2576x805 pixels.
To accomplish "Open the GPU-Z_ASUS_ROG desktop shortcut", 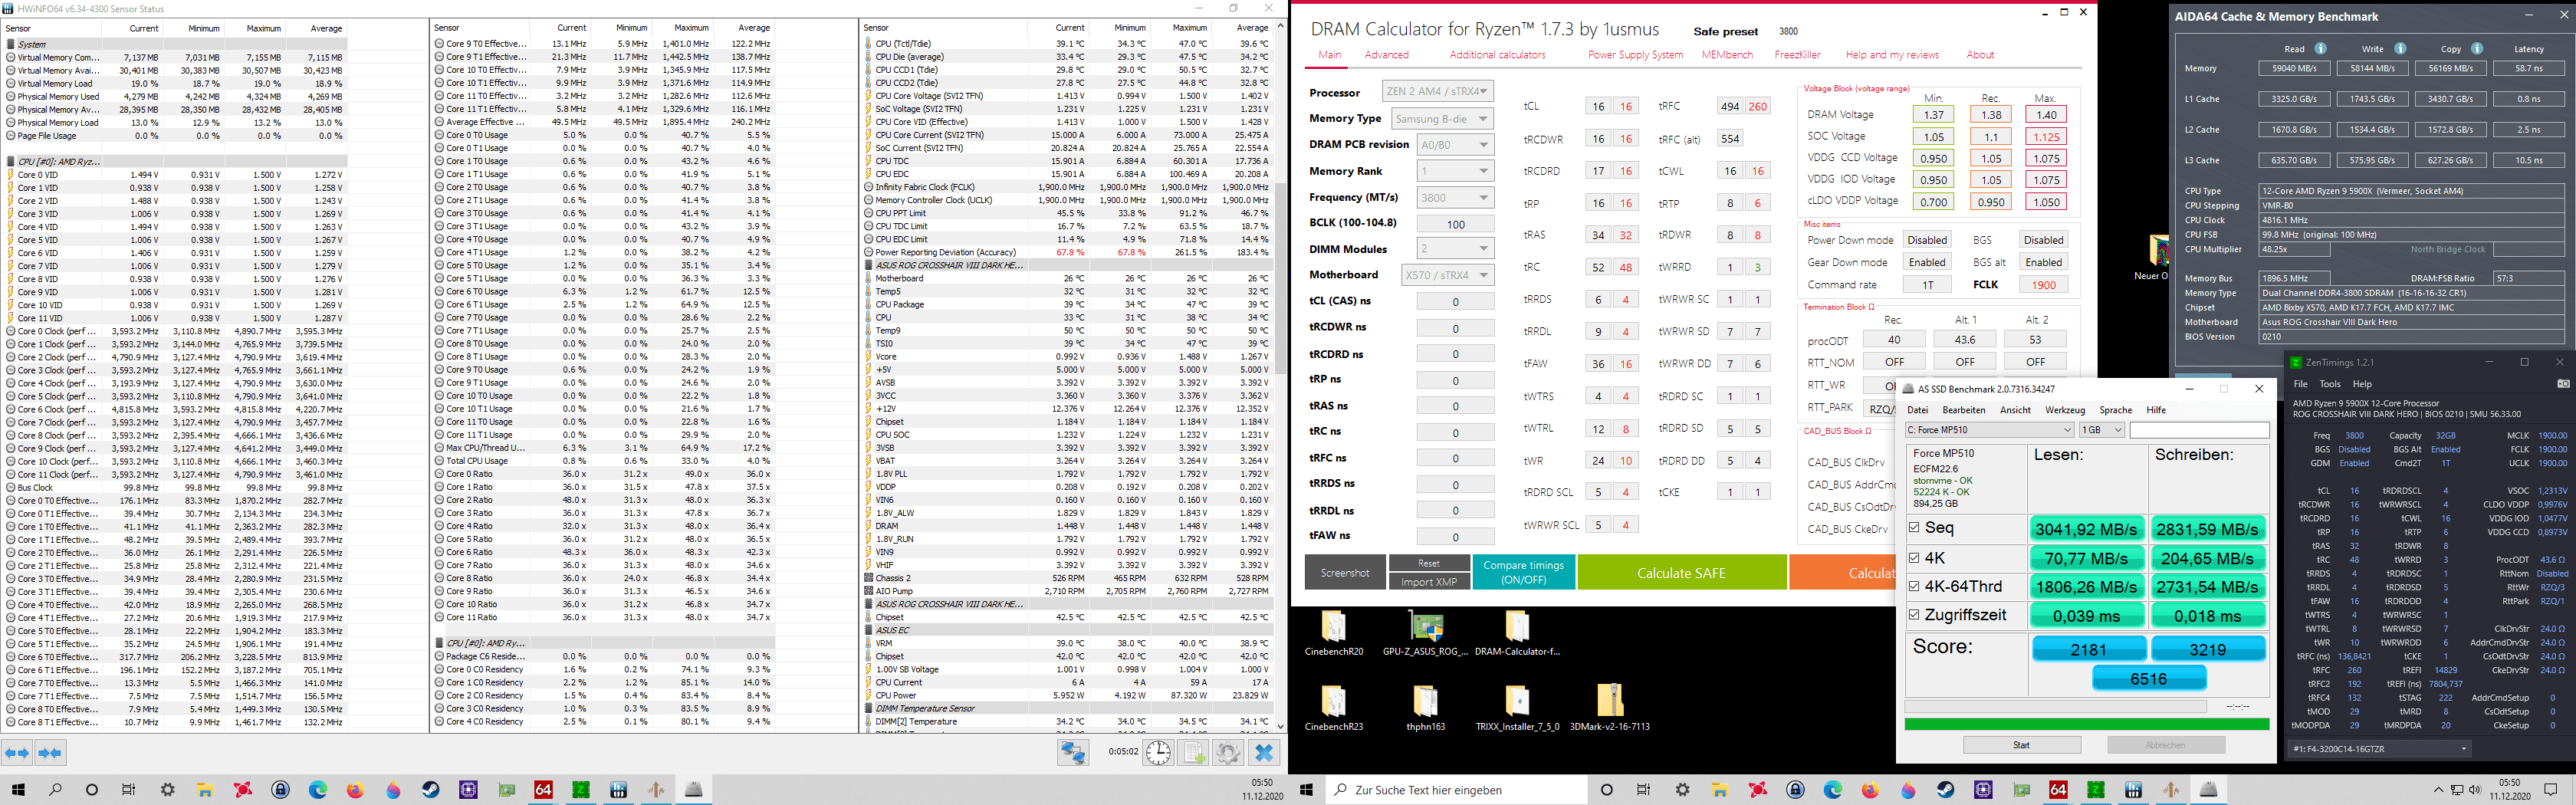I will click(x=1425, y=634).
